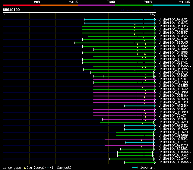Click the white query sequence bar
Viewport: 193px width, 170px height.
(80, 12)
